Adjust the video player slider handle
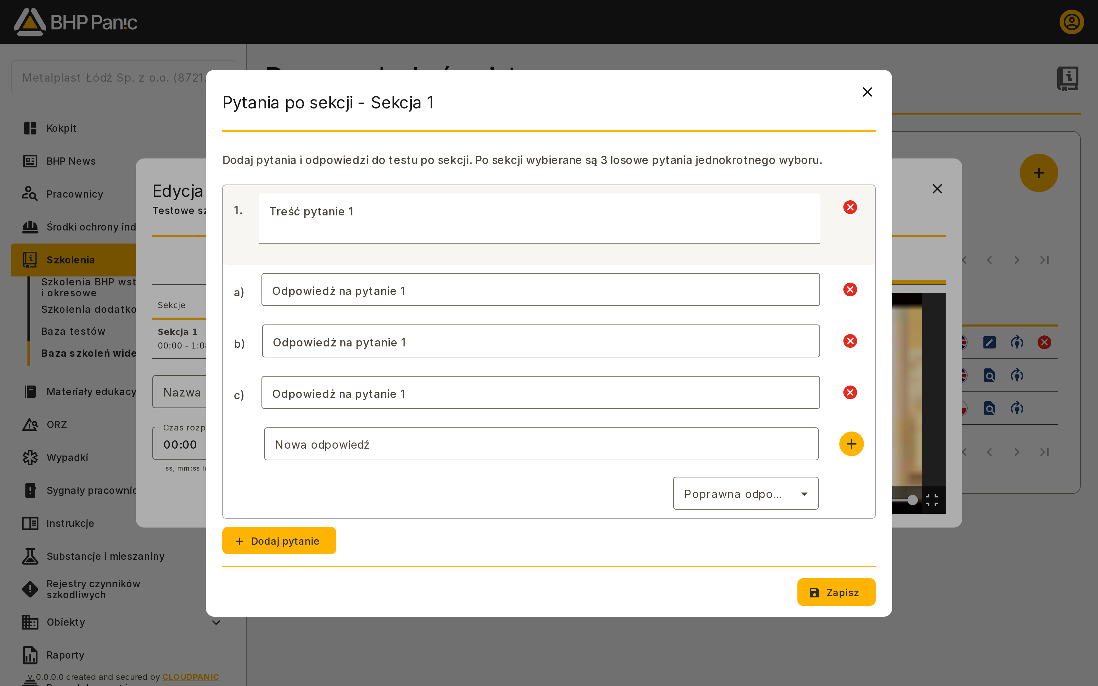Viewport: 1098px width, 686px height. (x=912, y=500)
